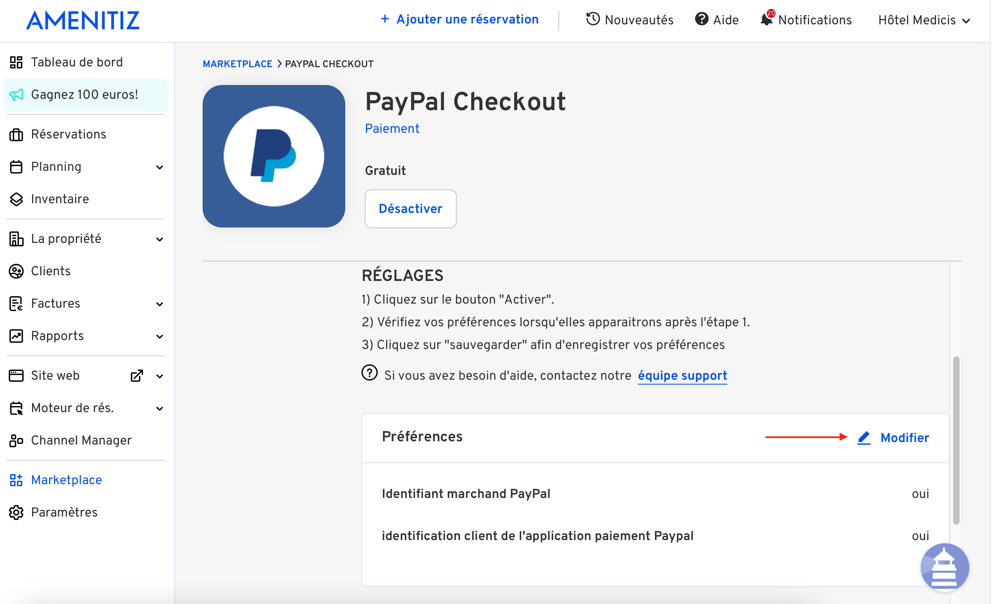The image size is (992, 604).
Task: Select the Paramètres gear icon
Action: pos(16,513)
